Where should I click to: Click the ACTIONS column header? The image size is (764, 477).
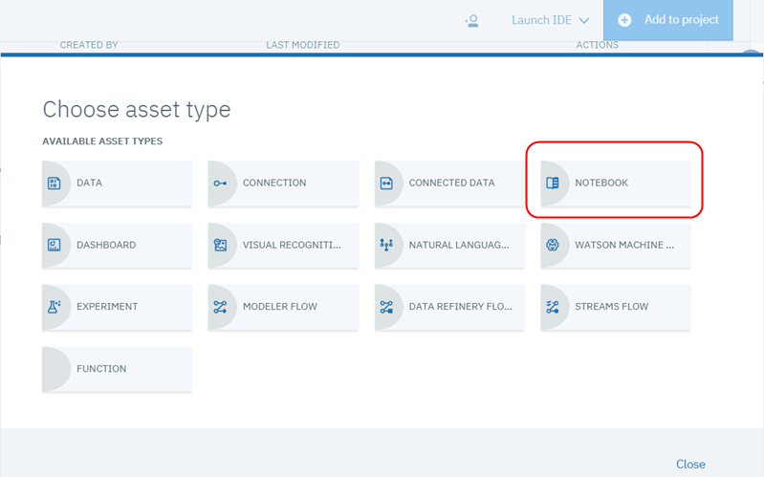point(598,45)
